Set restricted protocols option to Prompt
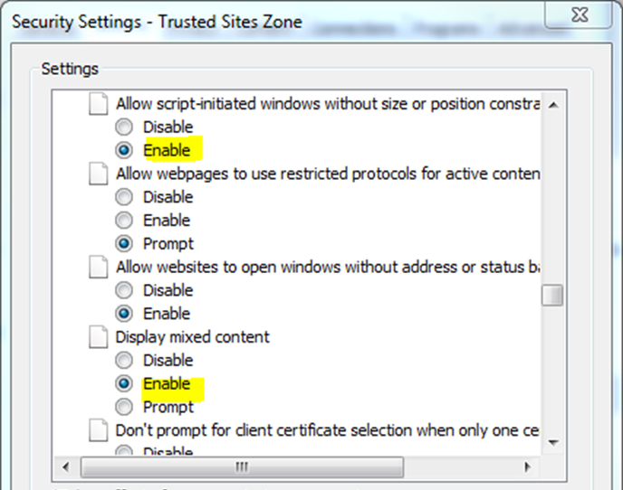This screenshot has height=490, width=623. (125, 244)
